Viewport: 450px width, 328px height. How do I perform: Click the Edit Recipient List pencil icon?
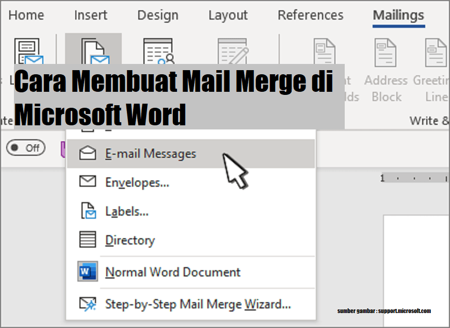[x=233, y=51]
